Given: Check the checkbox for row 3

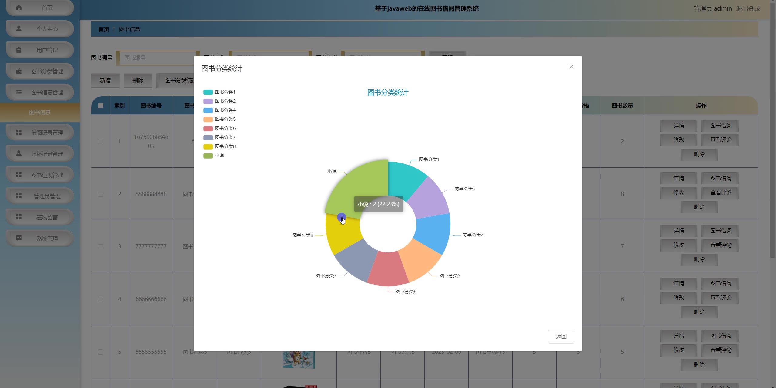Looking at the screenshot, I should pos(101,247).
